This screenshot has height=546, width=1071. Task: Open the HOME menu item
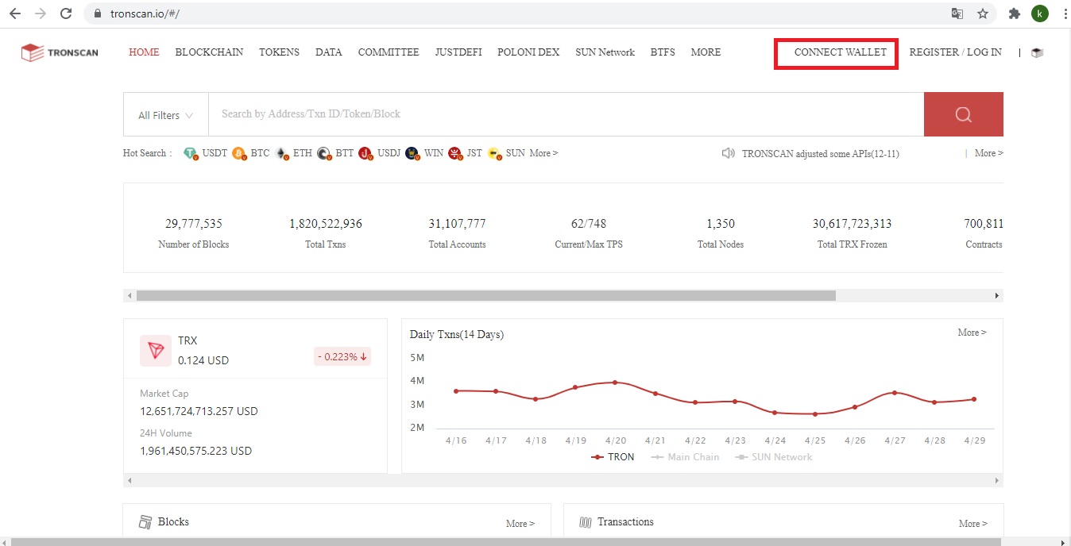pos(144,52)
